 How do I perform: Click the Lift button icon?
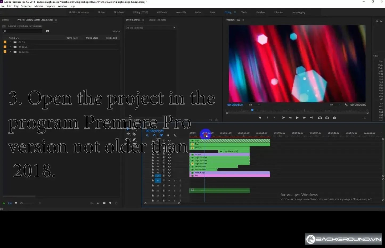(x=320, y=118)
